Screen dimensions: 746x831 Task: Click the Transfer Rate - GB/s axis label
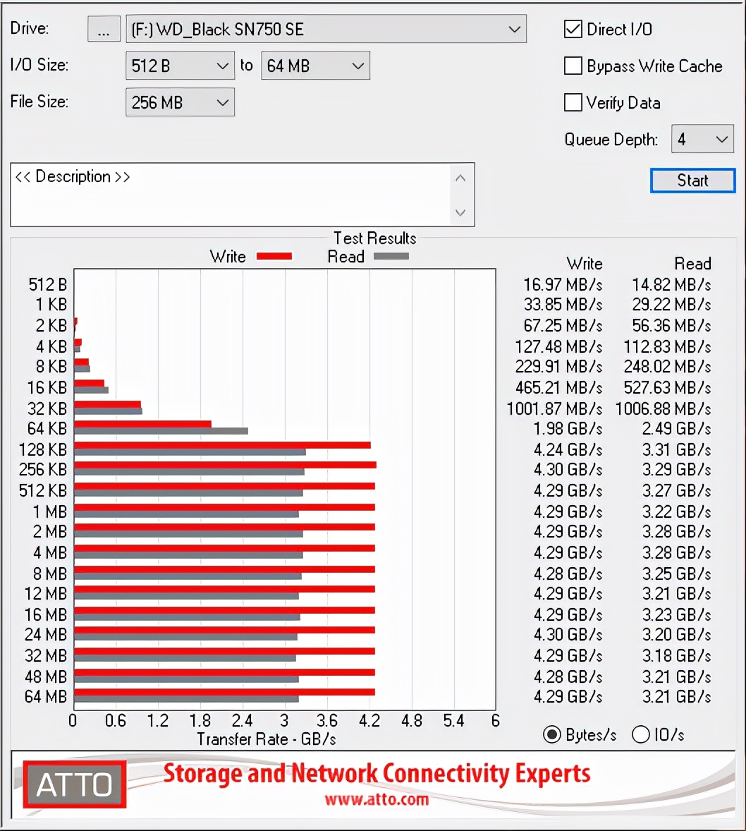click(267, 739)
